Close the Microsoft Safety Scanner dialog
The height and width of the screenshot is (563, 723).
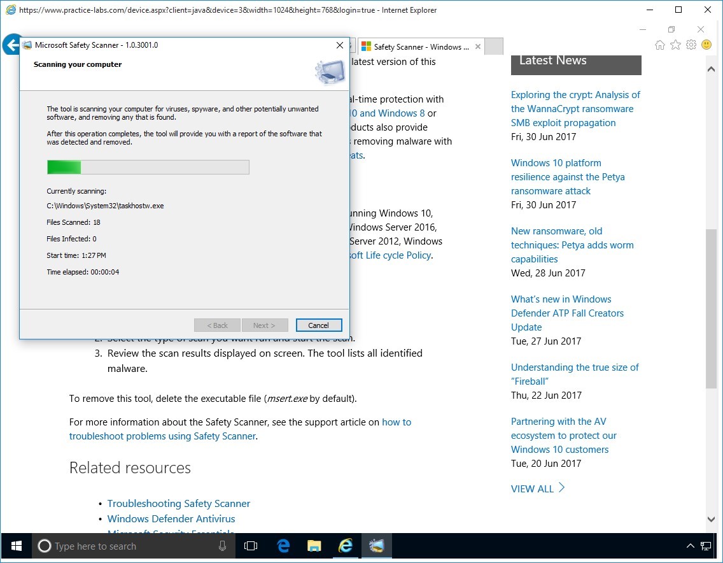pos(340,45)
